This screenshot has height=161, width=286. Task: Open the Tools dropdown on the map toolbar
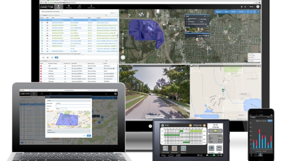coord(226,12)
